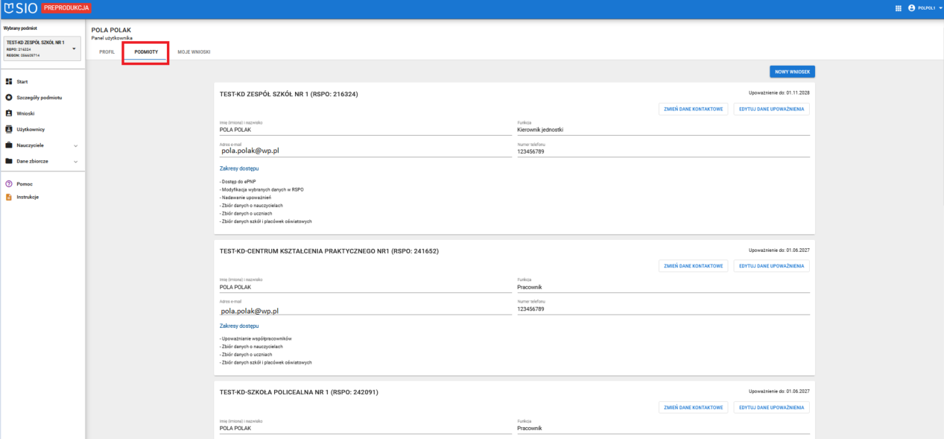The height and width of the screenshot is (439, 944).
Task: Click the POLPOL1 user avatar icon
Action: tap(911, 8)
